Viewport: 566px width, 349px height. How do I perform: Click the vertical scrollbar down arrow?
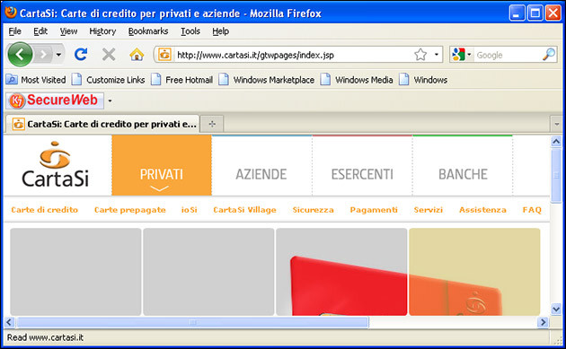point(556,309)
